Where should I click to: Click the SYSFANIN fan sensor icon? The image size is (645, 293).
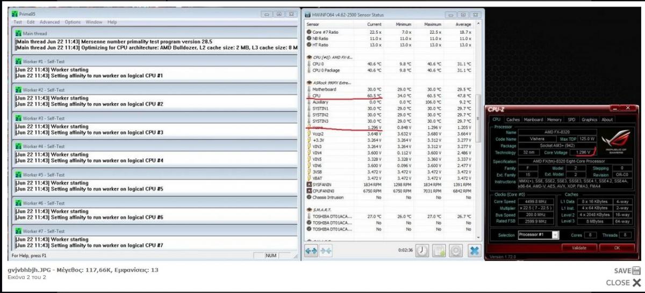point(309,185)
